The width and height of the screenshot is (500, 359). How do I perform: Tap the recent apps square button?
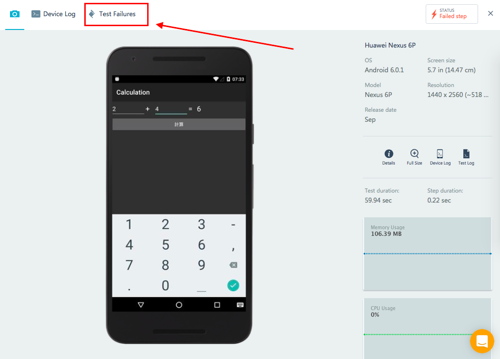[x=217, y=305]
